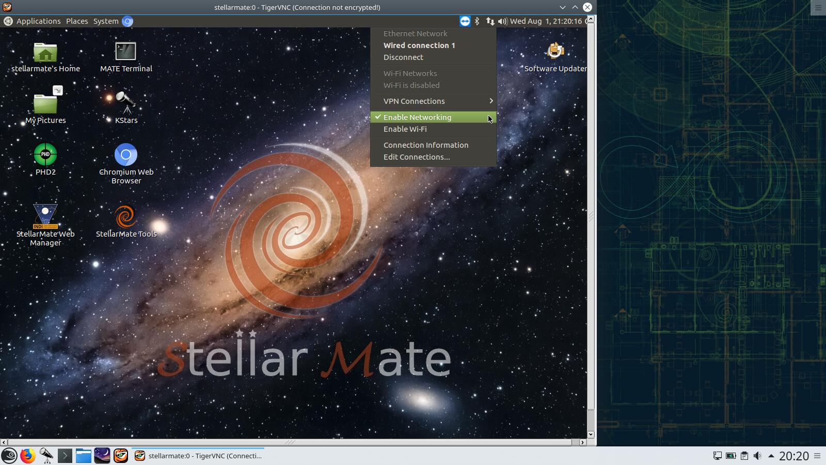Image resolution: width=826 pixels, height=465 pixels.
Task: Click the TeamViewer tray icon in panel
Action: click(x=465, y=21)
